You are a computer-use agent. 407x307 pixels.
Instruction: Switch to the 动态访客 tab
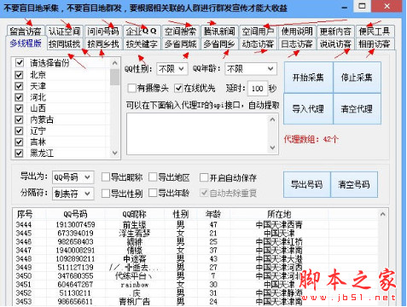coord(258,44)
